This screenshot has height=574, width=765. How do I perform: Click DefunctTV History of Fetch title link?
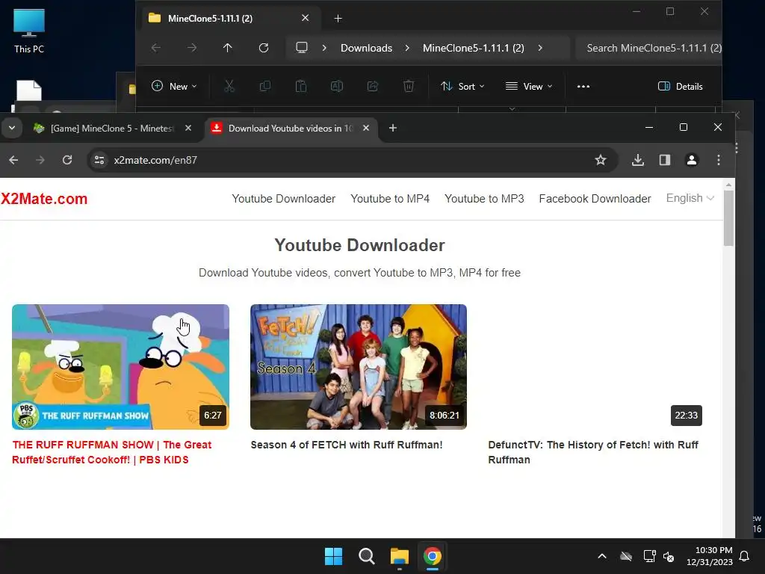coord(593,452)
